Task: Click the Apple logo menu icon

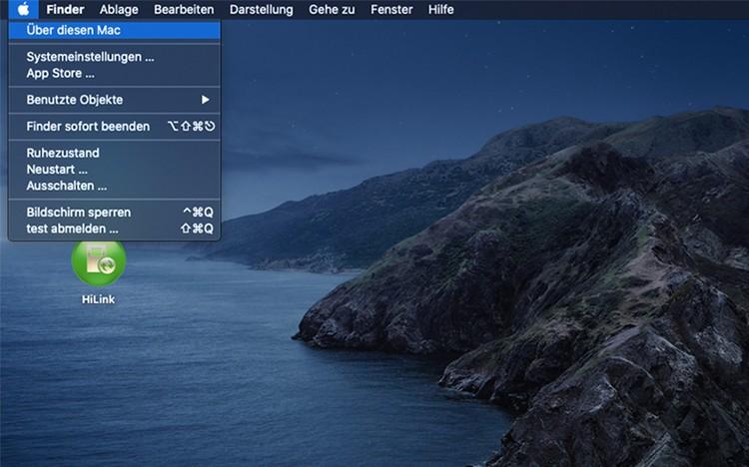Action: pos(22,10)
